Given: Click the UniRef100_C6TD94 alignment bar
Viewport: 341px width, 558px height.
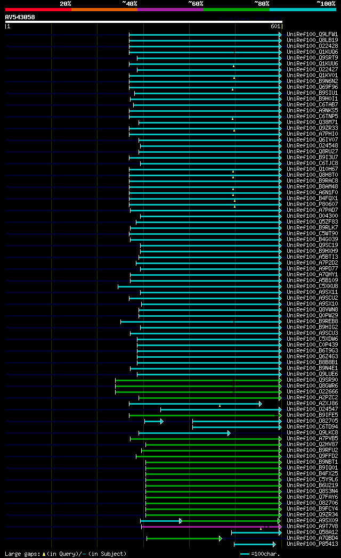Looking at the screenshot, I should [237, 428].
